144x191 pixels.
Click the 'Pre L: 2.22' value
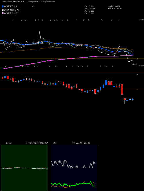[x=90, y=11]
